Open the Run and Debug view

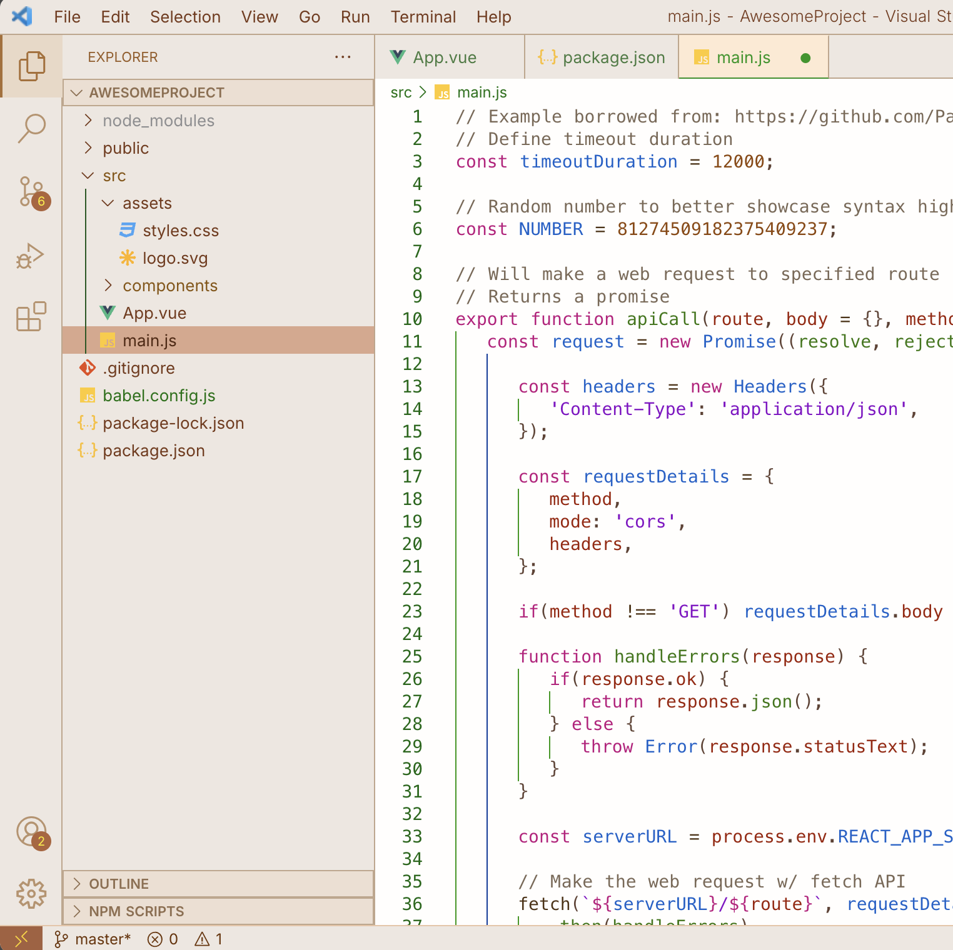coord(31,255)
